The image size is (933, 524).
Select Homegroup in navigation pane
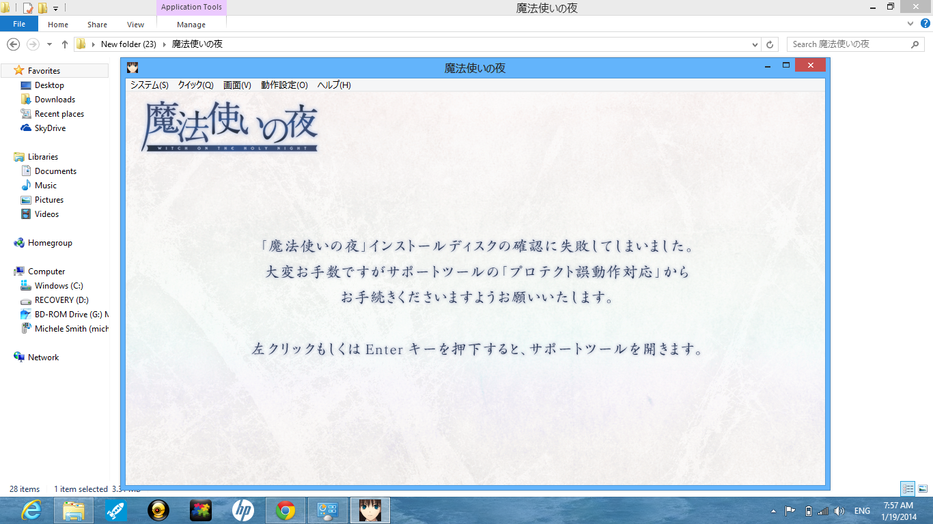tap(50, 243)
